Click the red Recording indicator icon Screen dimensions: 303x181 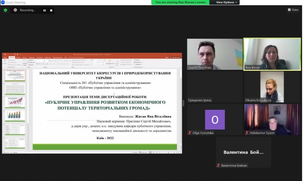15,10
